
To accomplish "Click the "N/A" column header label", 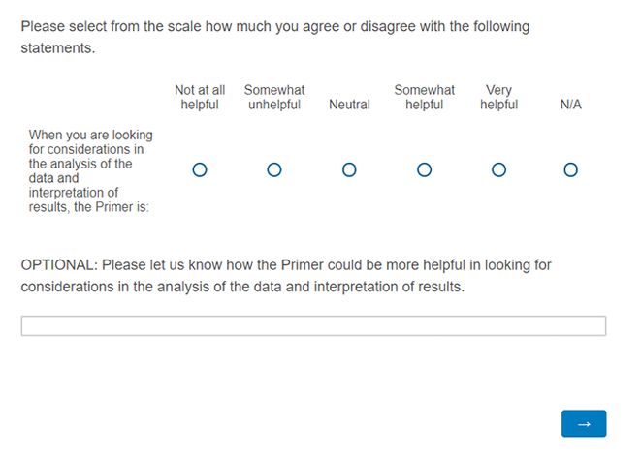I will (570, 105).
